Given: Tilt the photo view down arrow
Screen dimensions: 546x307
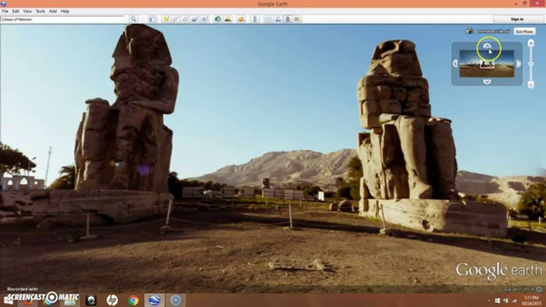Looking at the screenshot, I should [487, 81].
